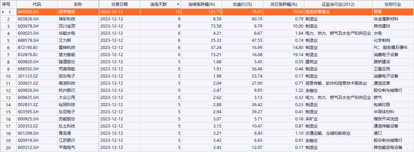This screenshot has height=152, width=414.
Task: Click the 杭州银行 name cell
Action: [x=67, y=90]
